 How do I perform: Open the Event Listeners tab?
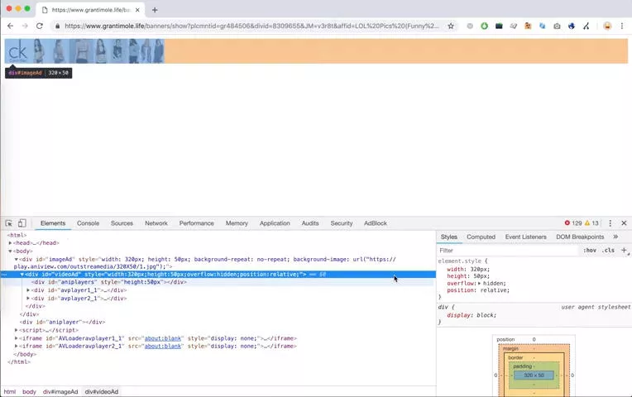[525, 237]
